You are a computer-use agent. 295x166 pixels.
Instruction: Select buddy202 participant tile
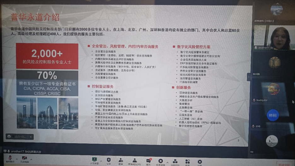[273, 91]
